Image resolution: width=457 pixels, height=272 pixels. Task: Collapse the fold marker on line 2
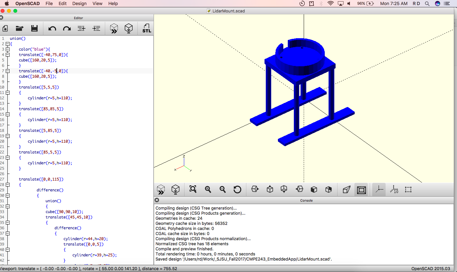[8, 44]
